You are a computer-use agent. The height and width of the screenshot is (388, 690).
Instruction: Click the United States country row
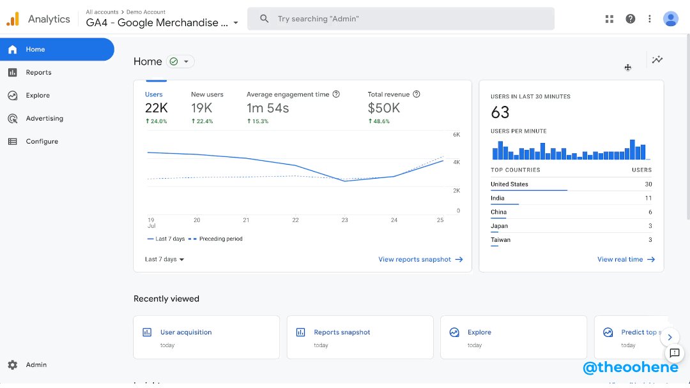[571, 184]
